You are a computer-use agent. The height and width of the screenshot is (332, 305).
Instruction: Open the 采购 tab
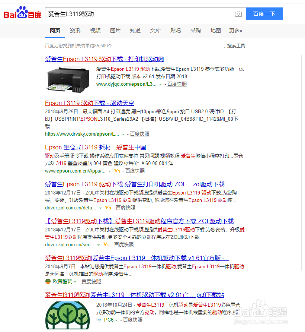coord(196,31)
